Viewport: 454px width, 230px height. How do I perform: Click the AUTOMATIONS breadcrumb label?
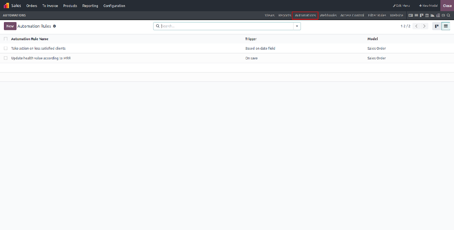pos(14,15)
